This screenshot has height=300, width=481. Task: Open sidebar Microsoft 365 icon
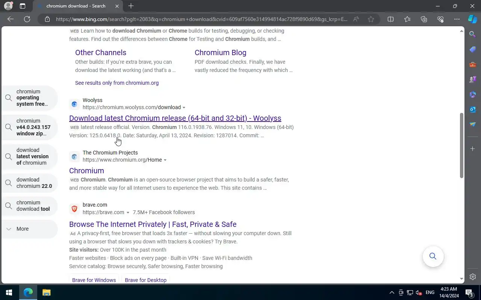click(x=473, y=94)
